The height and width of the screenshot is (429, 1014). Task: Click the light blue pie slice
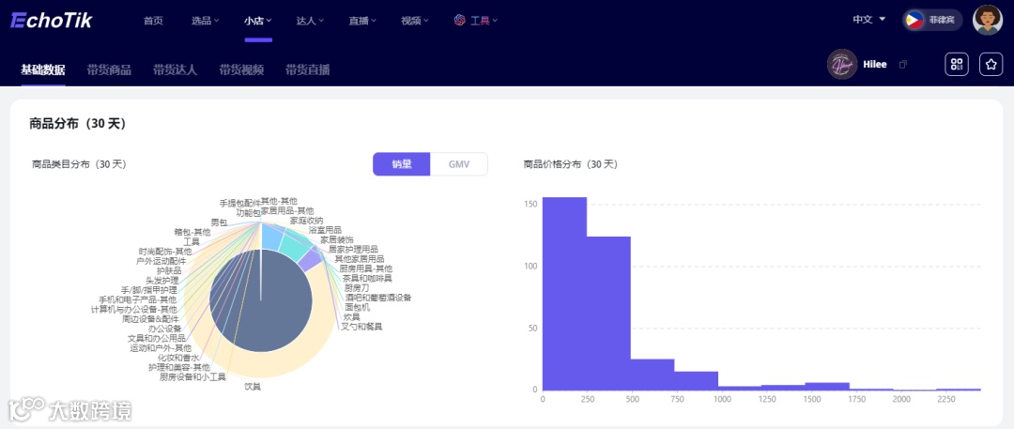(271, 237)
